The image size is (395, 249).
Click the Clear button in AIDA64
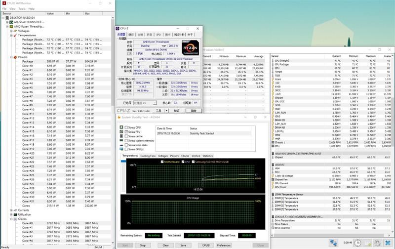(165, 245)
